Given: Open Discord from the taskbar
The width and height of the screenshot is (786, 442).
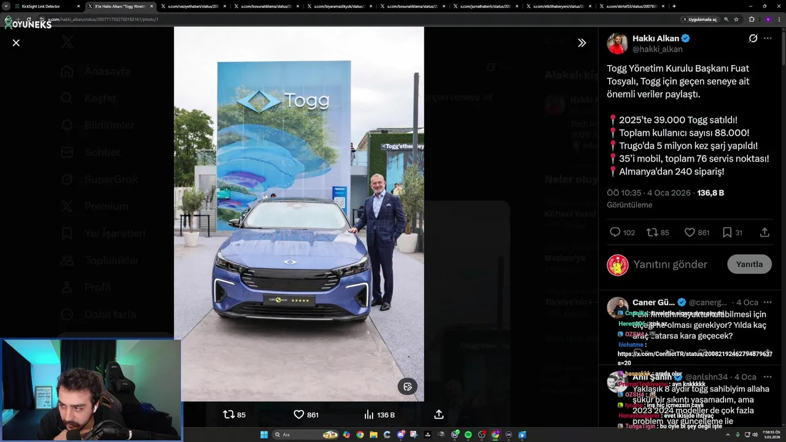Looking at the screenshot, I should 400,435.
